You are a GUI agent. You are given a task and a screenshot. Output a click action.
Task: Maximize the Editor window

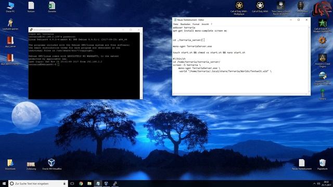pos(299,20)
